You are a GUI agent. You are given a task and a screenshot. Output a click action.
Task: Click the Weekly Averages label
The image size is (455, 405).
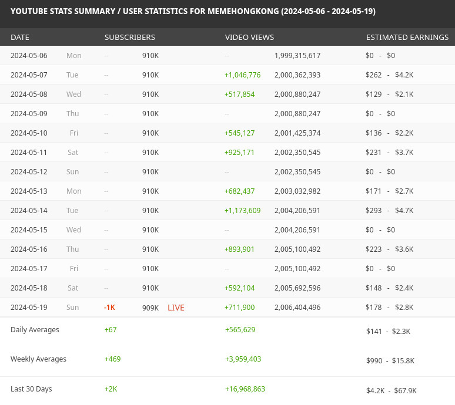(x=38, y=359)
